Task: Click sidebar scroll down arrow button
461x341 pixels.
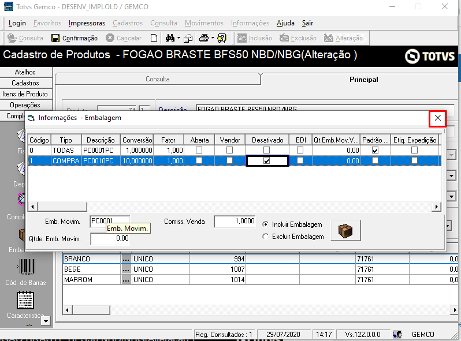Action: [x=46, y=321]
